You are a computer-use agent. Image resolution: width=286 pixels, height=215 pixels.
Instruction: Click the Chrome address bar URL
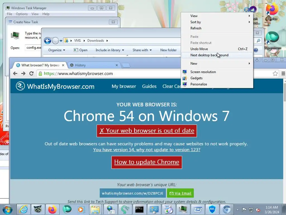(x=78, y=74)
